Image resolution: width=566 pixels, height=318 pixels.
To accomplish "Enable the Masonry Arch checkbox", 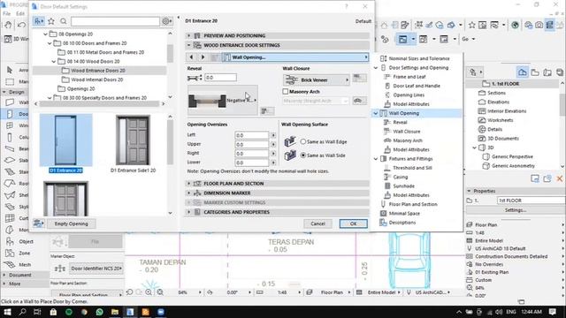I will (x=285, y=92).
